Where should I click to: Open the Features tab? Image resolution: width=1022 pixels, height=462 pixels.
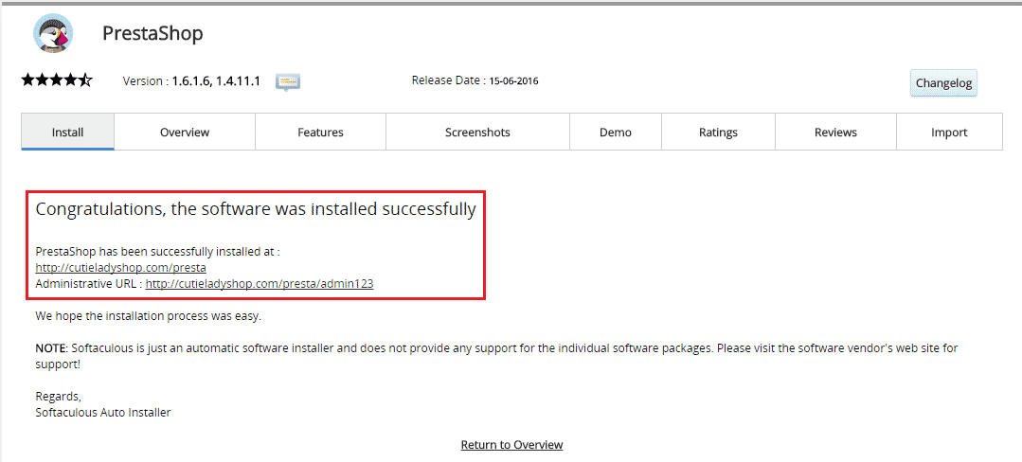(x=320, y=133)
